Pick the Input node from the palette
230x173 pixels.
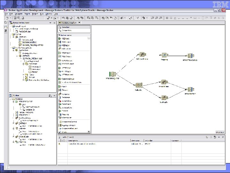(x=63, y=86)
